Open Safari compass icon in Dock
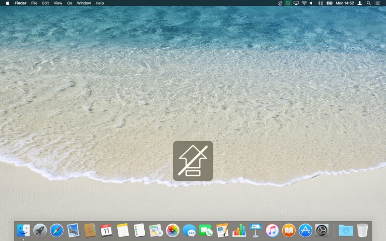This screenshot has height=241, width=386. [x=56, y=230]
